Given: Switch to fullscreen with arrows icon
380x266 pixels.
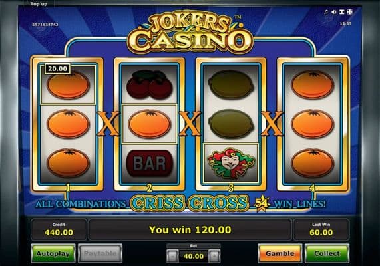Looking at the screenshot, I should 349,12.
